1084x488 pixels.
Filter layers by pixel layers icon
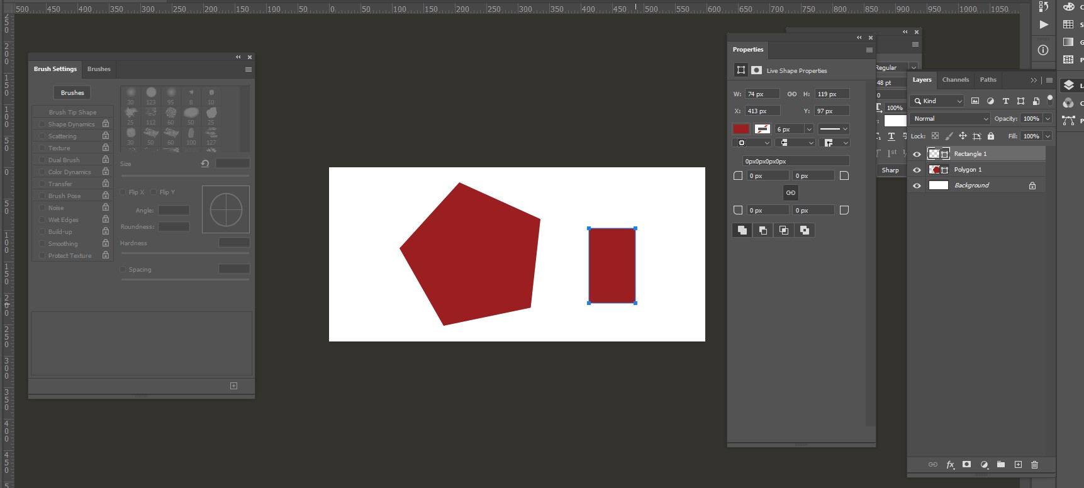click(975, 101)
